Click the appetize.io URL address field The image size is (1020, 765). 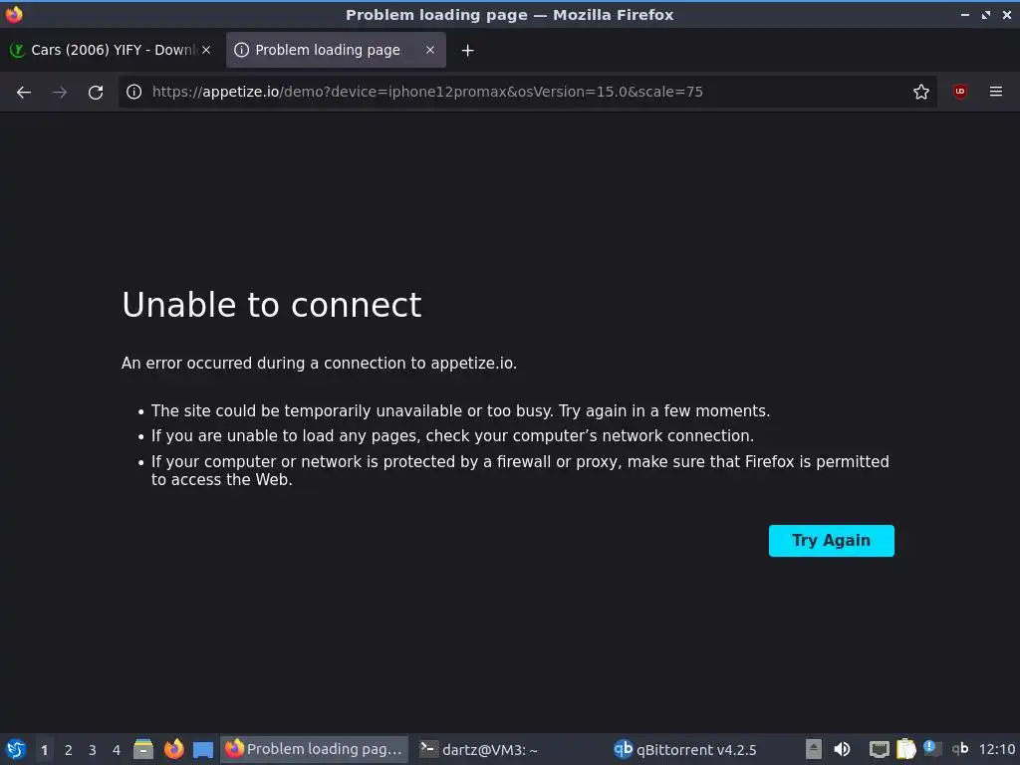coord(527,92)
